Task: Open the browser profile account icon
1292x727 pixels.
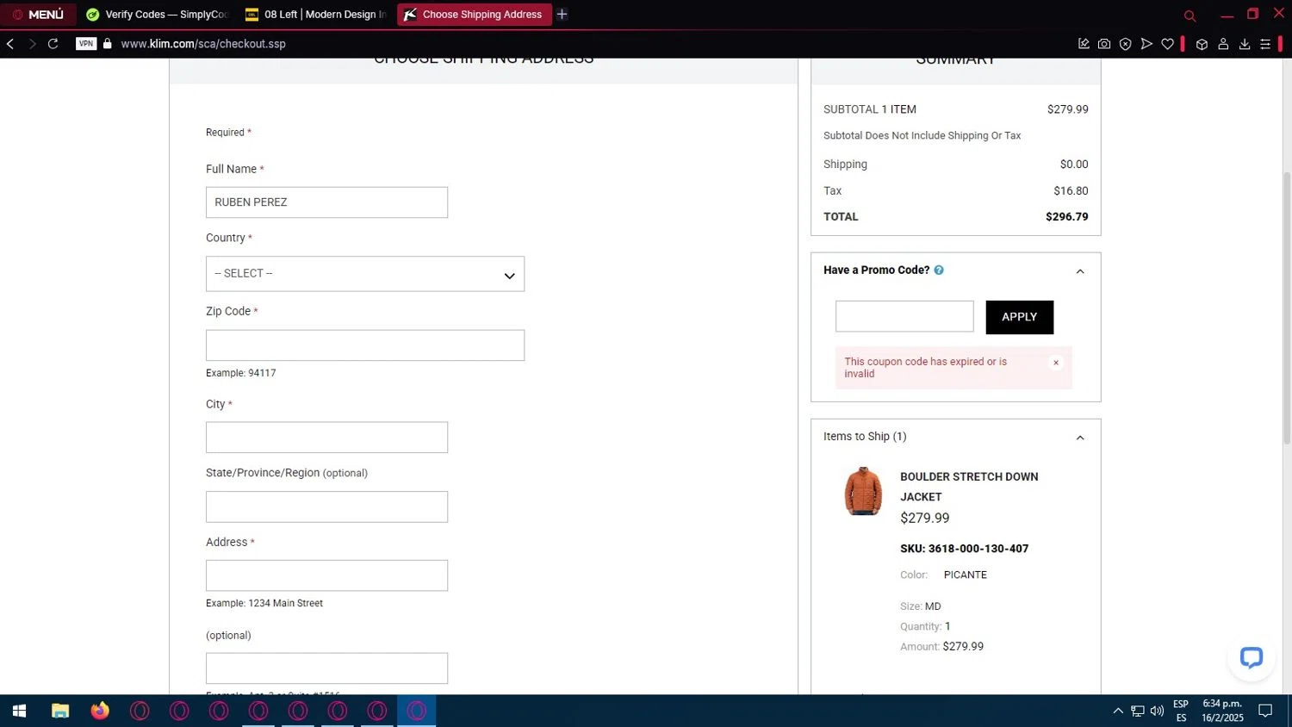Action: pos(1223,44)
